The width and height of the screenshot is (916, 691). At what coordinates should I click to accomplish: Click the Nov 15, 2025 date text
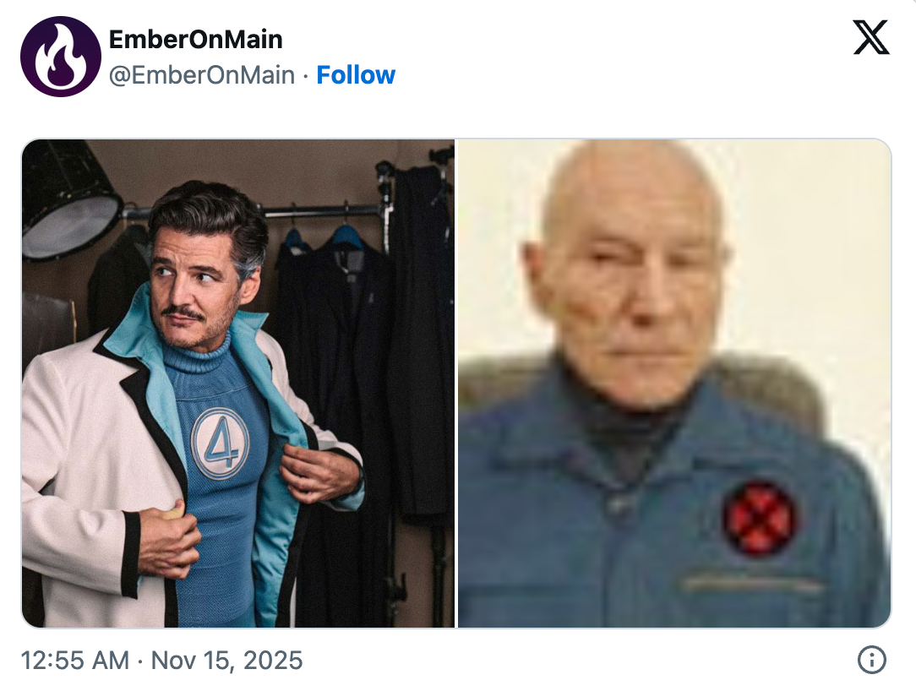pyautogui.click(x=226, y=660)
